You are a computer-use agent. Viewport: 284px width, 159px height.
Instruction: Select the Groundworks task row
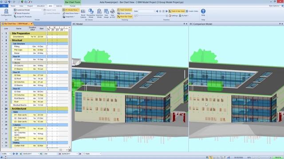coord(28,37)
